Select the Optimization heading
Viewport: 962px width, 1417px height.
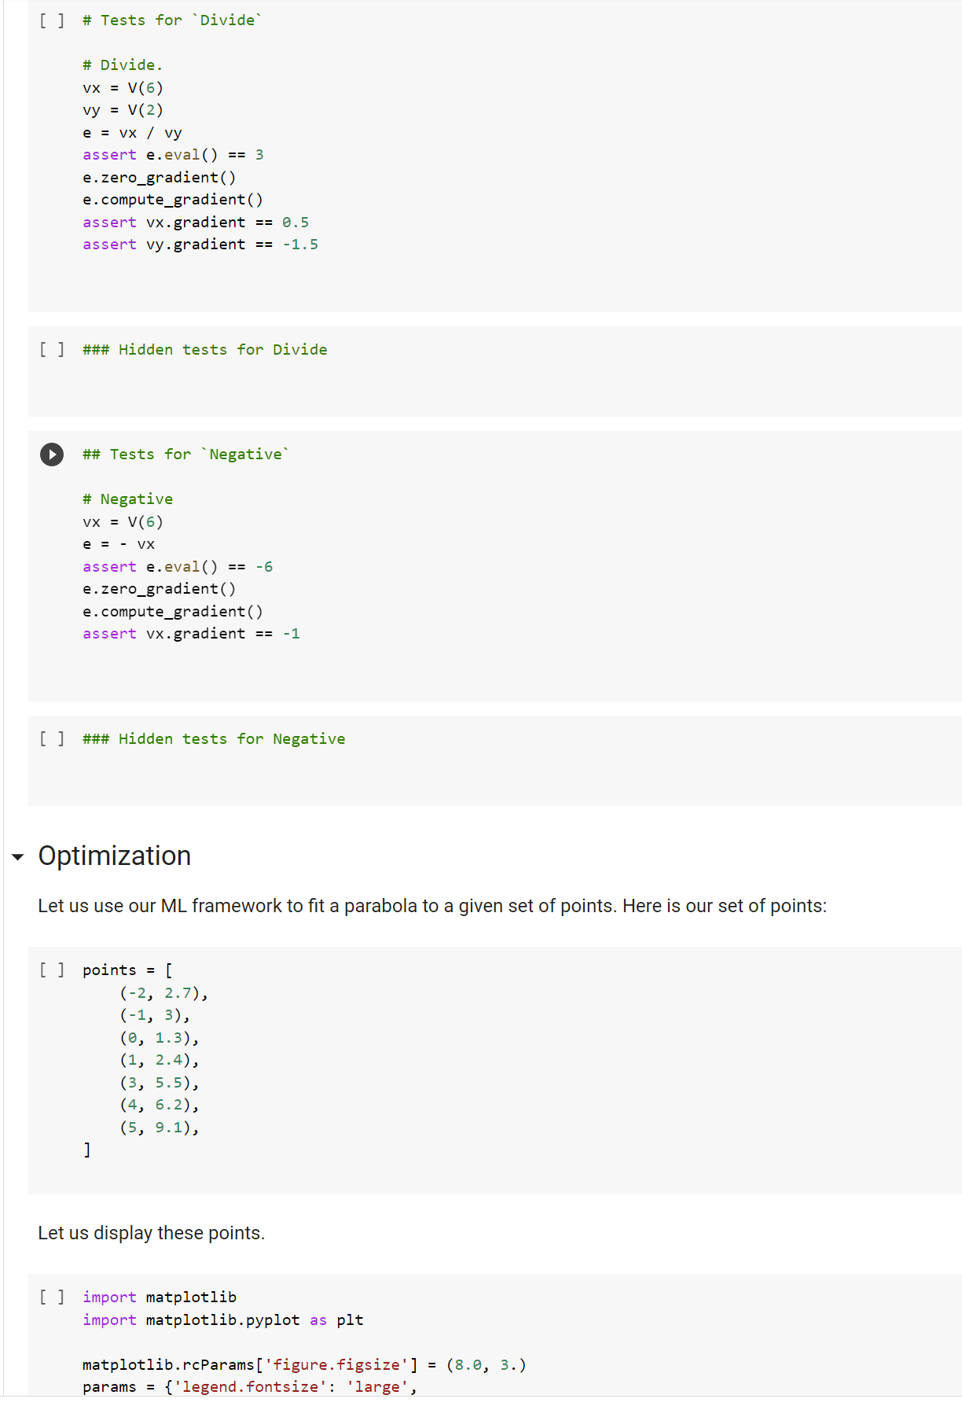click(x=115, y=856)
